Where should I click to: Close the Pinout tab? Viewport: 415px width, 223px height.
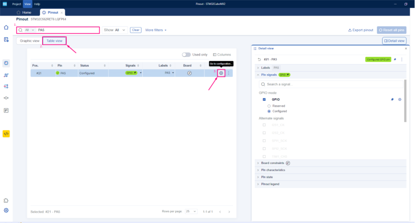coord(62,13)
